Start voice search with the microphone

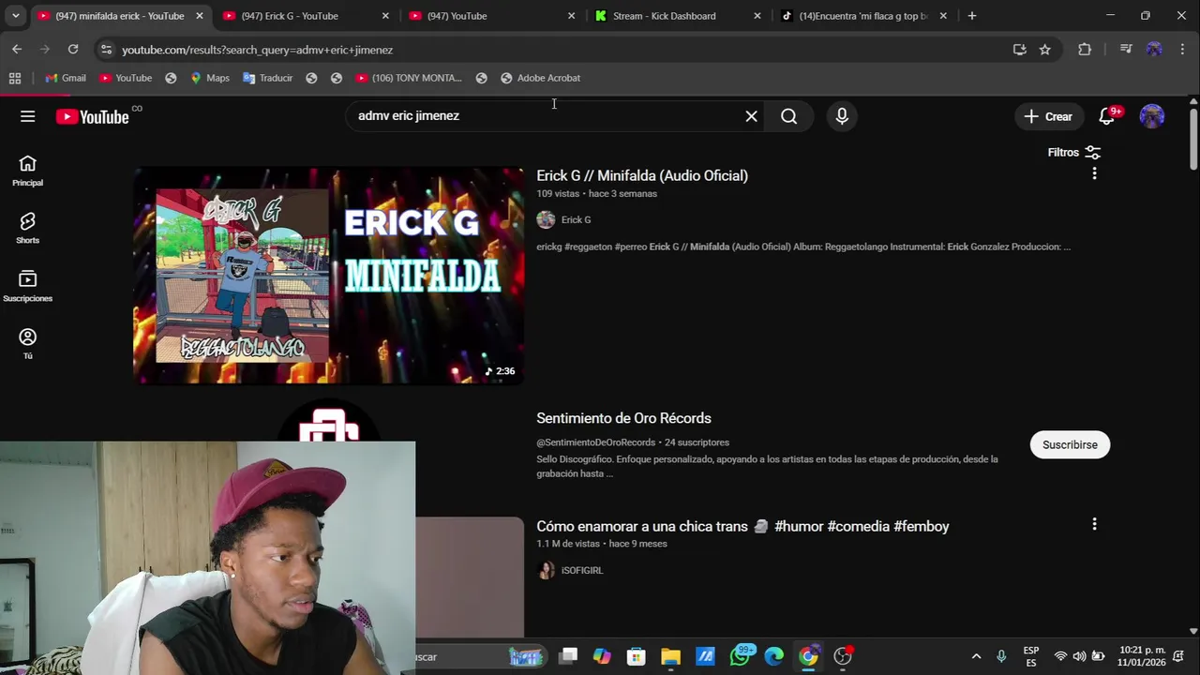pos(842,116)
